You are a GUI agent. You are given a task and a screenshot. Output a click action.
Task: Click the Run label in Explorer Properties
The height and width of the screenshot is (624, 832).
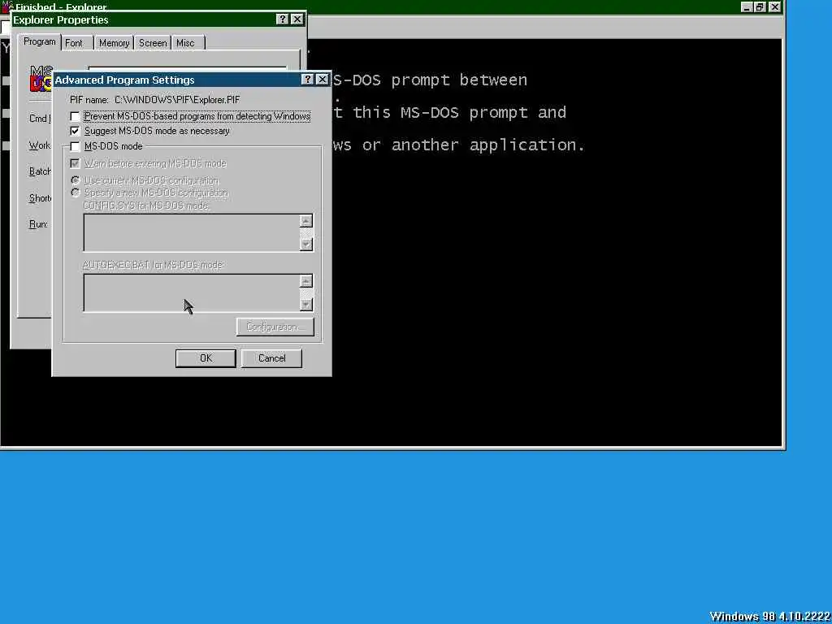pyautogui.click(x=38, y=224)
